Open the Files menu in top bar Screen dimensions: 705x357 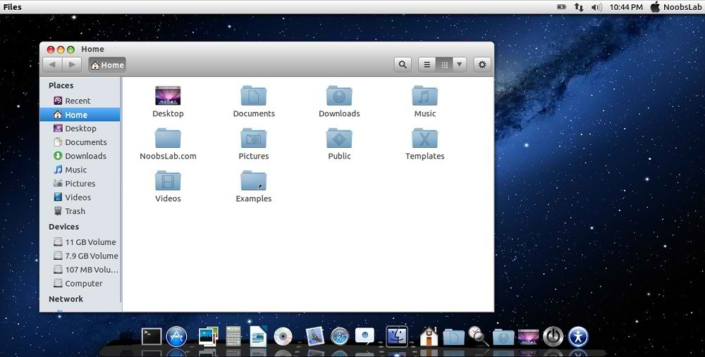(13, 7)
